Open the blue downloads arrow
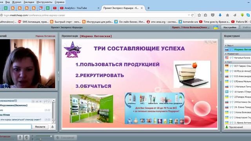 pos(220,15)
